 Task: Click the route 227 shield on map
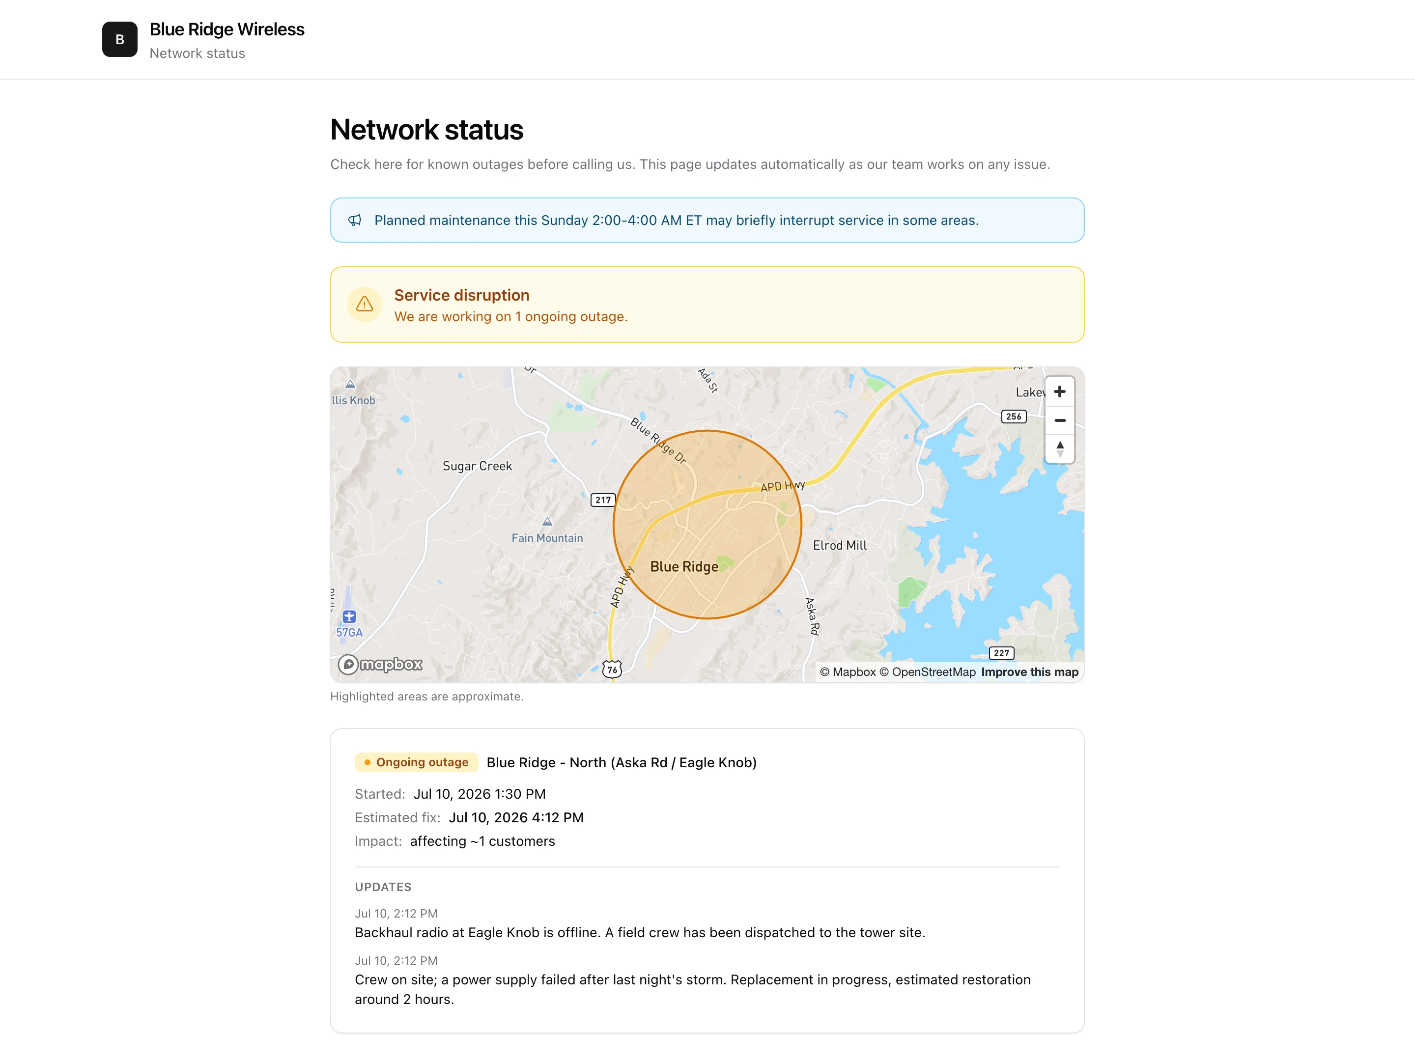(x=1001, y=653)
